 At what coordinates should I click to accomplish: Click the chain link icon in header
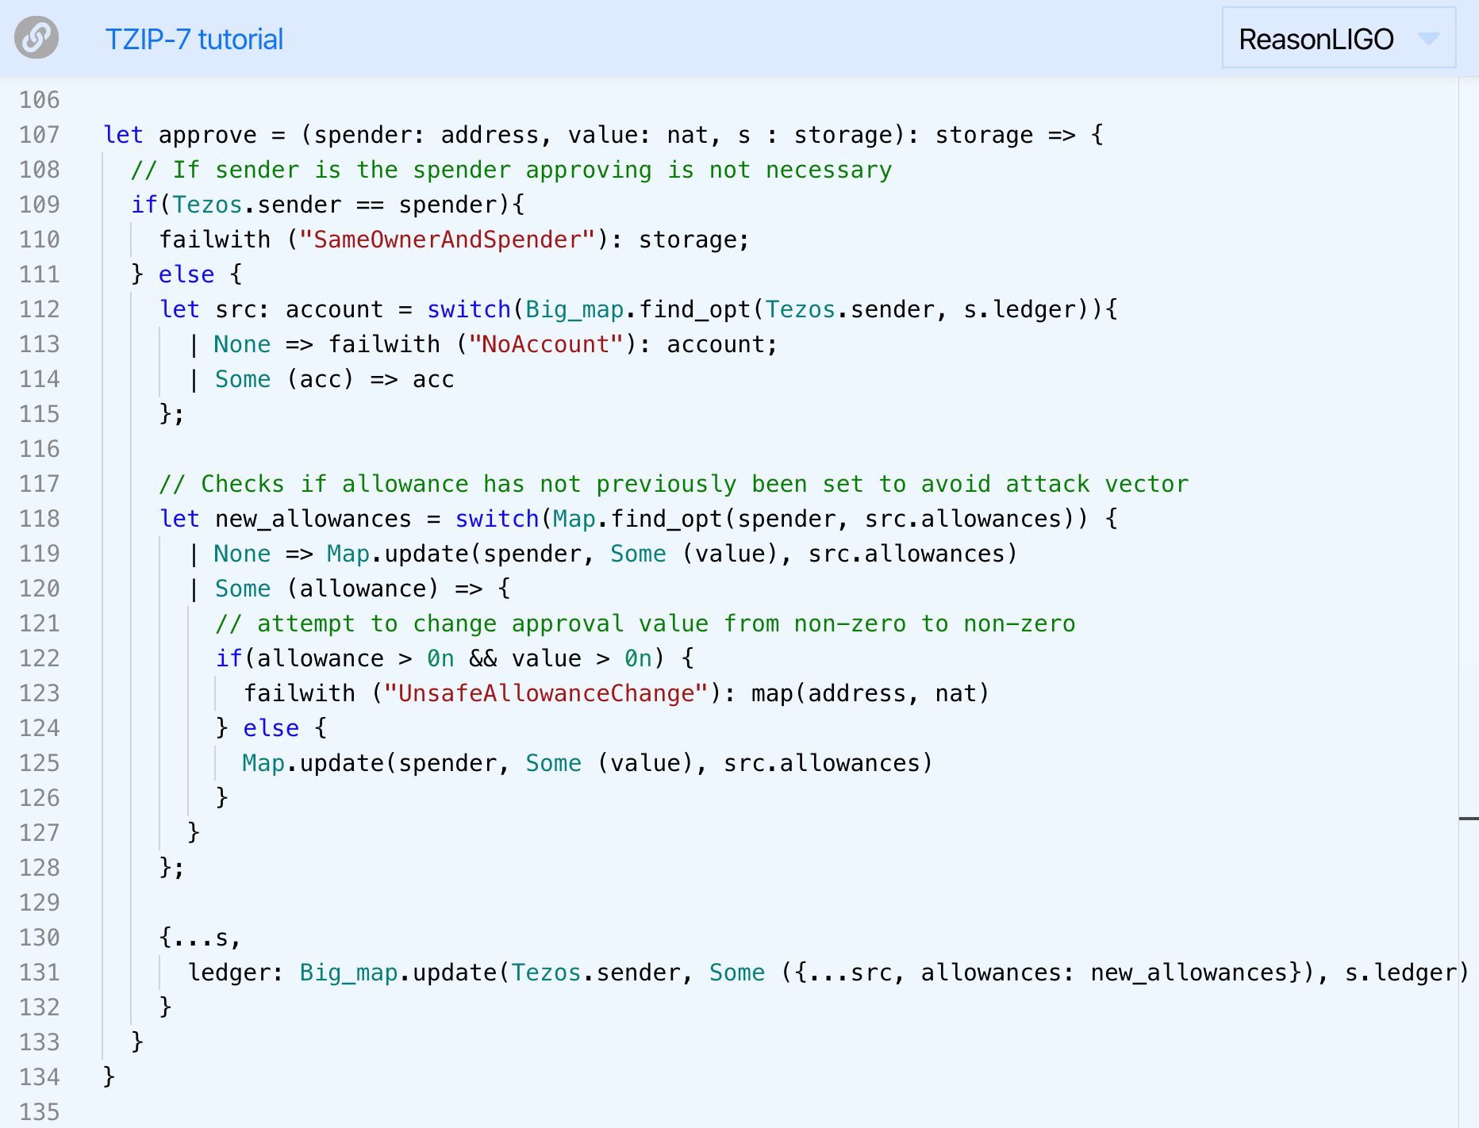point(36,37)
